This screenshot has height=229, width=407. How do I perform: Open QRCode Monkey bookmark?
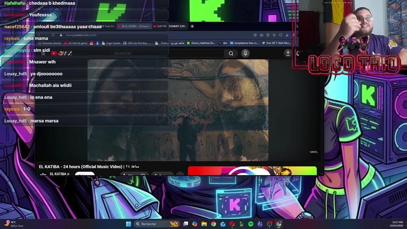[x=137, y=43]
